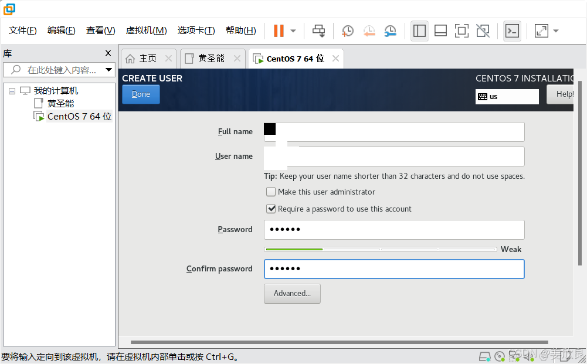Open the snapshot manager icon
The image size is (587, 364).
click(391, 30)
